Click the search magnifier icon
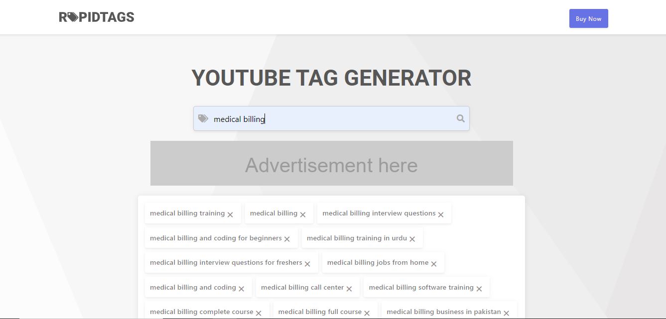666x319 pixels. 460,118
